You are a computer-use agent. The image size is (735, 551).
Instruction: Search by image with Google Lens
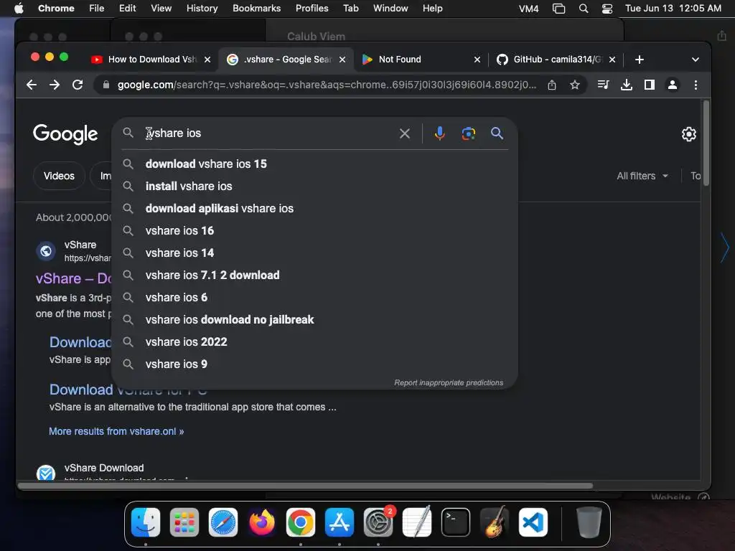coord(468,133)
